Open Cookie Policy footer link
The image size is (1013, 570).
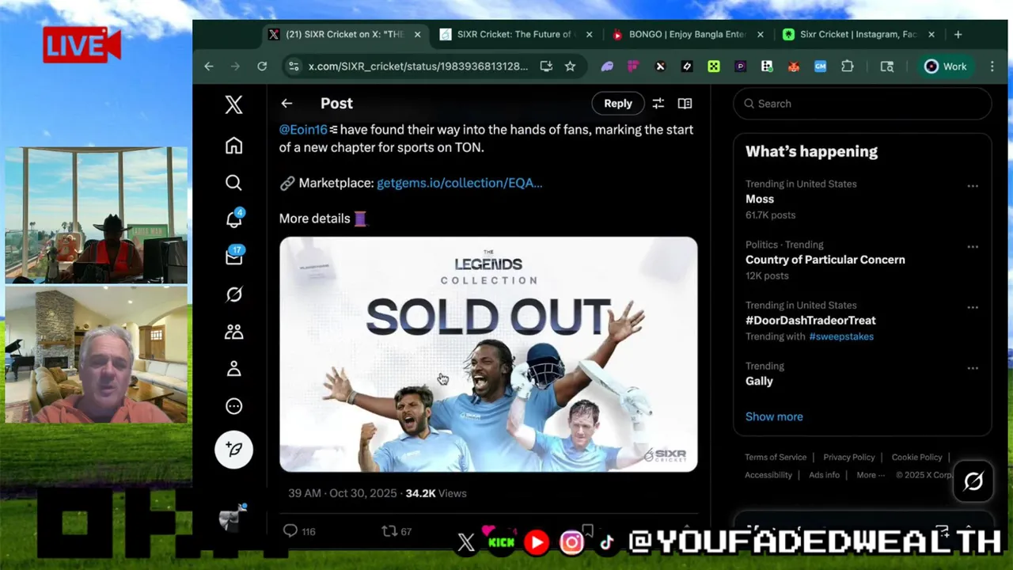pos(916,457)
